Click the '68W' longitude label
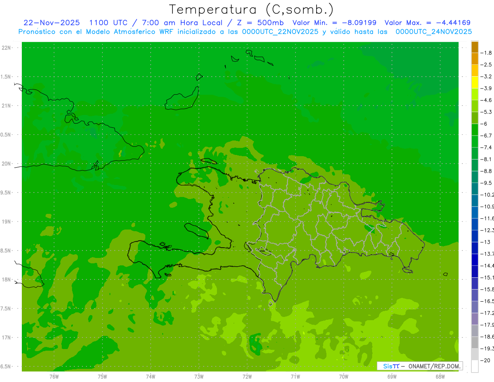 click(x=440, y=377)
